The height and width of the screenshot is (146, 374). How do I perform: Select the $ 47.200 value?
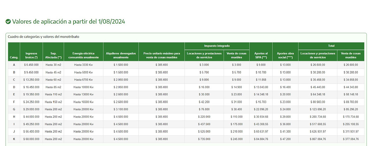285,139
